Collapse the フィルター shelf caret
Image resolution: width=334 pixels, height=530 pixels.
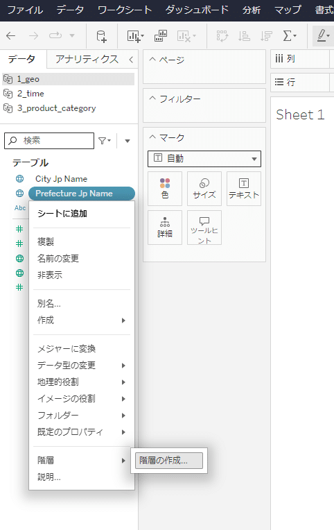coord(152,99)
